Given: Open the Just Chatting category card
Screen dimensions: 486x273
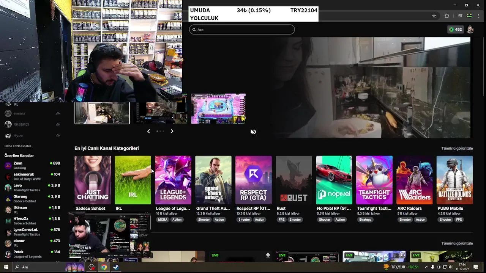Looking at the screenshot, I should (93, 180).
